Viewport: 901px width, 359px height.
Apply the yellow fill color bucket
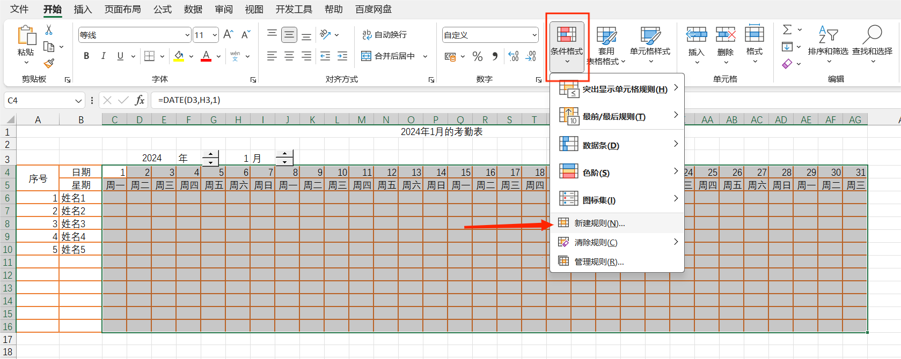tap(179, 56)
